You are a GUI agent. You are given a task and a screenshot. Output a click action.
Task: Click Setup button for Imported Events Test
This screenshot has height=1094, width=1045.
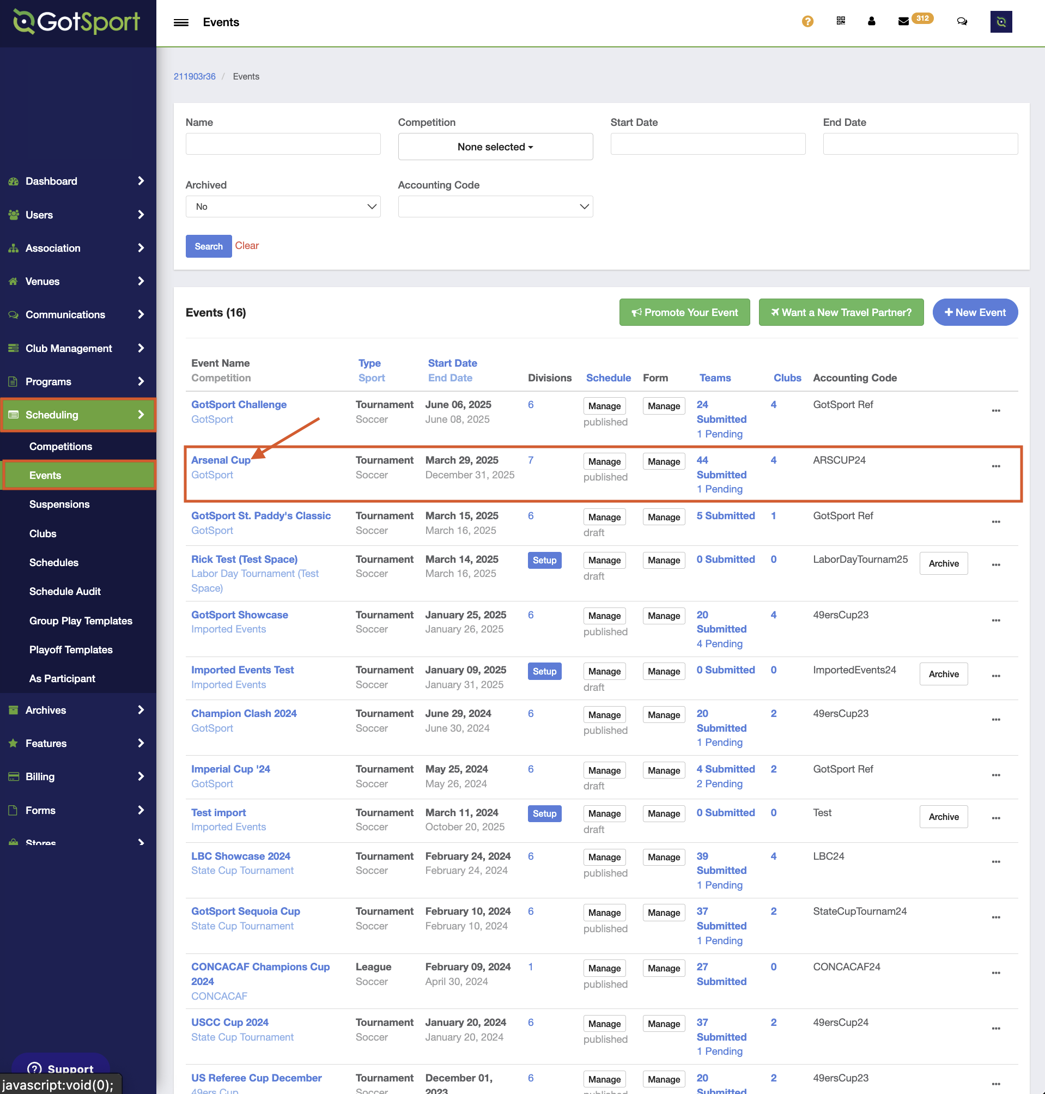(x=544, y=672)
